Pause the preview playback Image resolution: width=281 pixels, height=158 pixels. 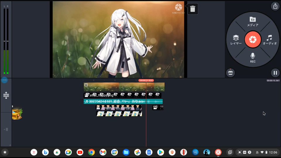[275, 73]
